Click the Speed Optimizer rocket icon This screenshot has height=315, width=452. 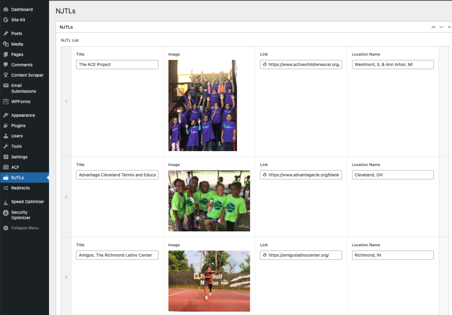6,202
